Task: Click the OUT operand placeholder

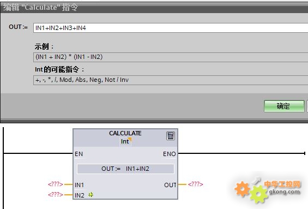Action: click(x=196, y=184)
